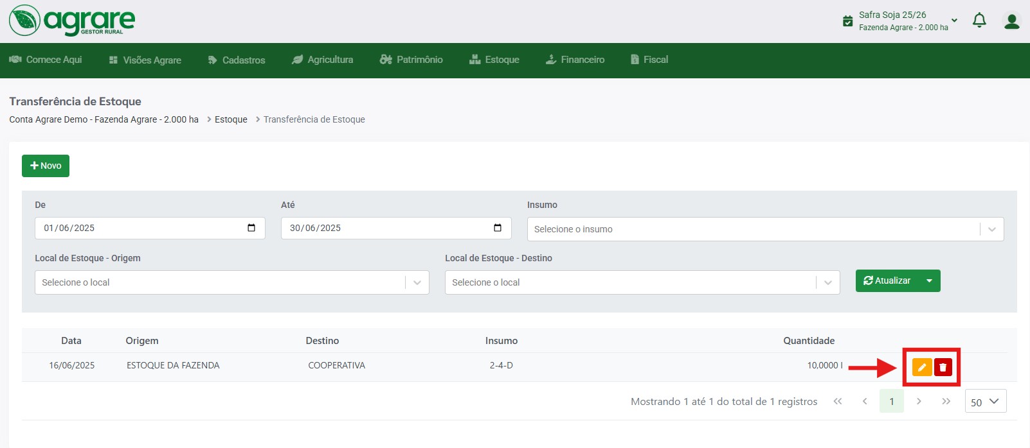This screenshot has height=448, width=1030.
Task: Open the Fiscal menu
Action: (x=649, y=60)
